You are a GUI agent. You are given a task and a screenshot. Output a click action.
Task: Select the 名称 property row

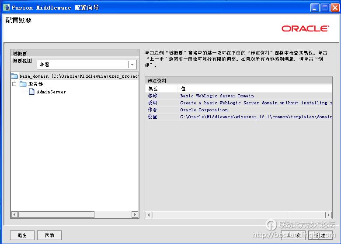[x=238, y=96]
